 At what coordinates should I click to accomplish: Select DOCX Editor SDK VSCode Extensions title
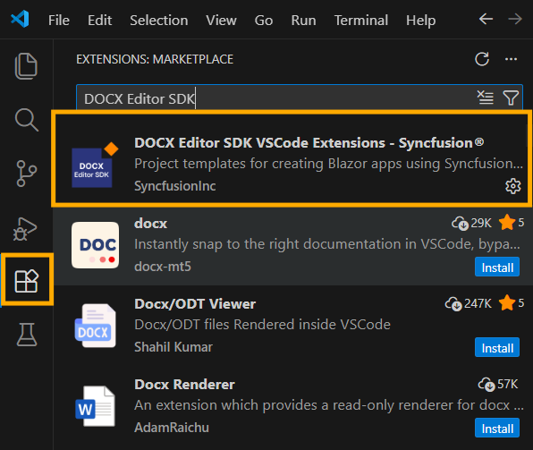click(309, 143)
